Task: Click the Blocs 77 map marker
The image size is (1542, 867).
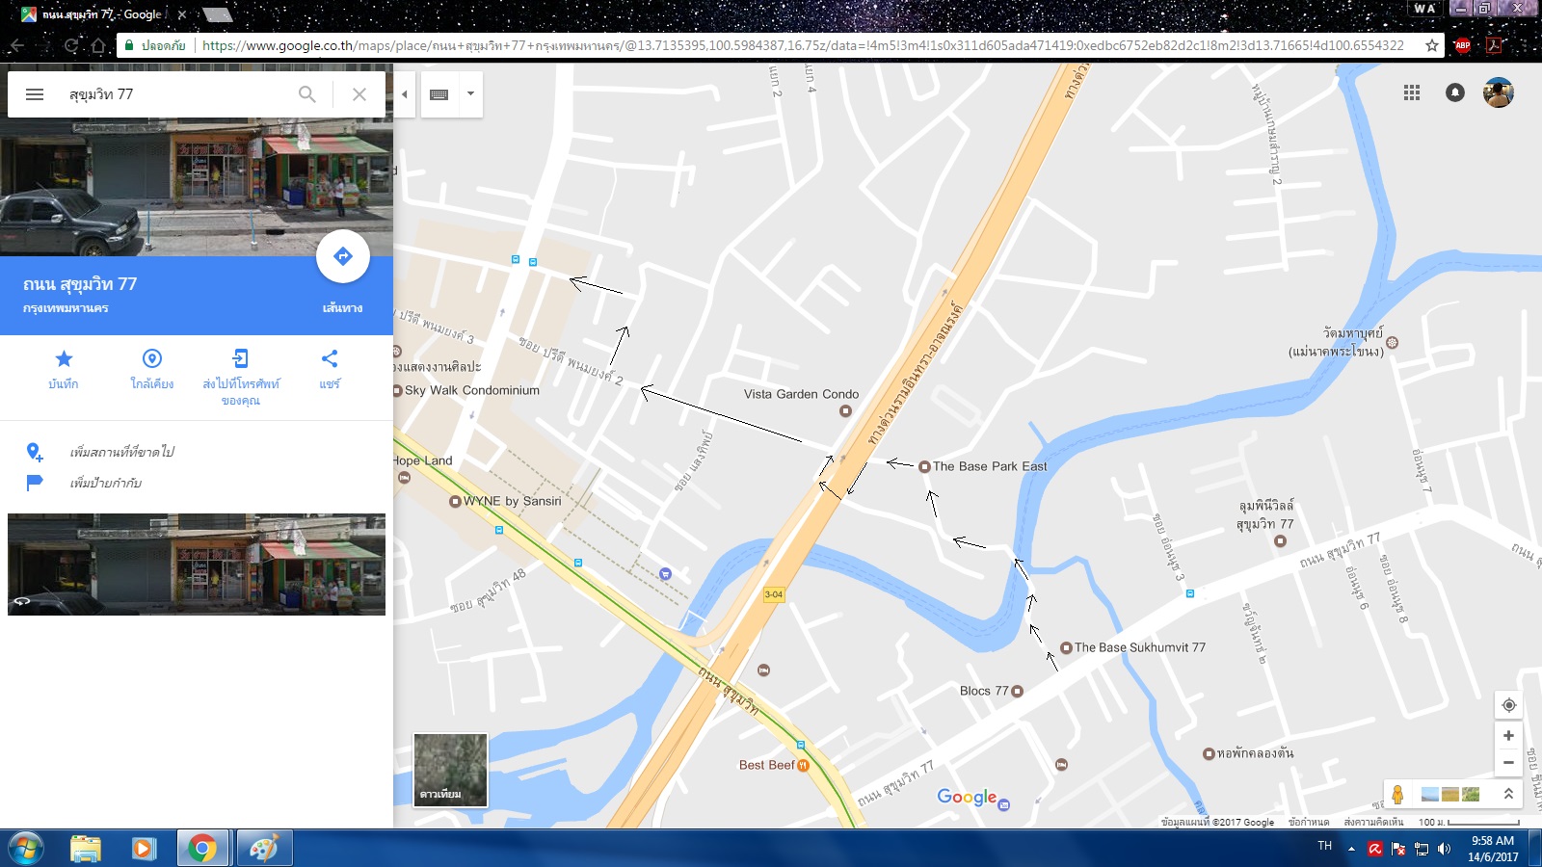Action: coord(1017,691)
